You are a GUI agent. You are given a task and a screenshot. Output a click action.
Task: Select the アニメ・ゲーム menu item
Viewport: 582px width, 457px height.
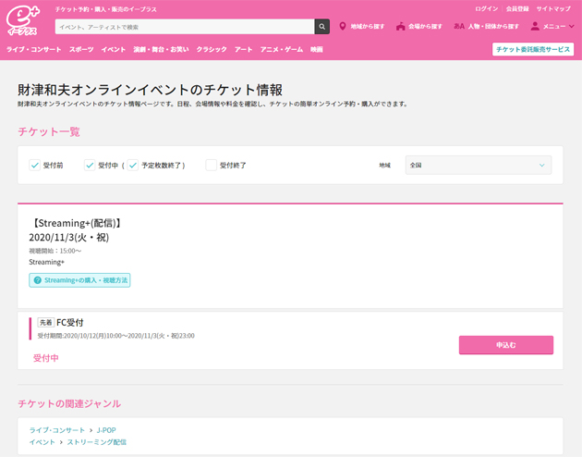coord(281,49)
